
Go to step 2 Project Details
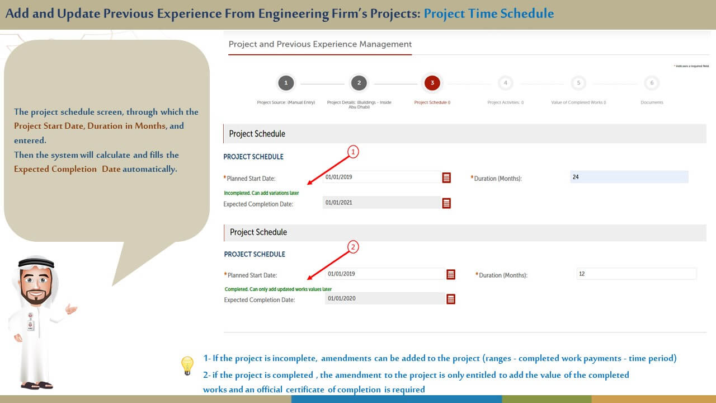(x=359, y=83)
